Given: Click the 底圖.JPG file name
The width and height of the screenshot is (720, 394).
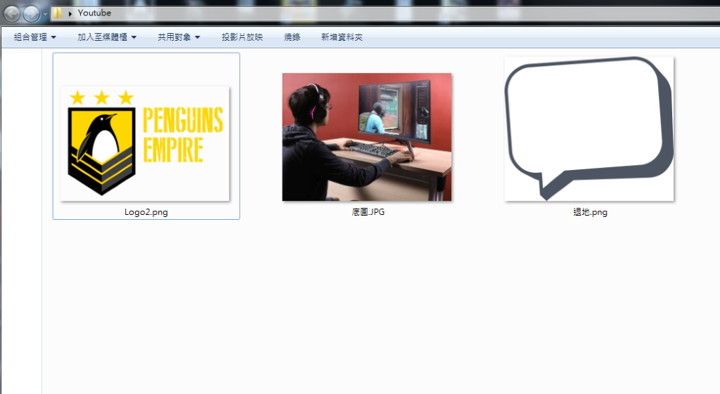Looking at the screenshot, I should tap(368, 212).
